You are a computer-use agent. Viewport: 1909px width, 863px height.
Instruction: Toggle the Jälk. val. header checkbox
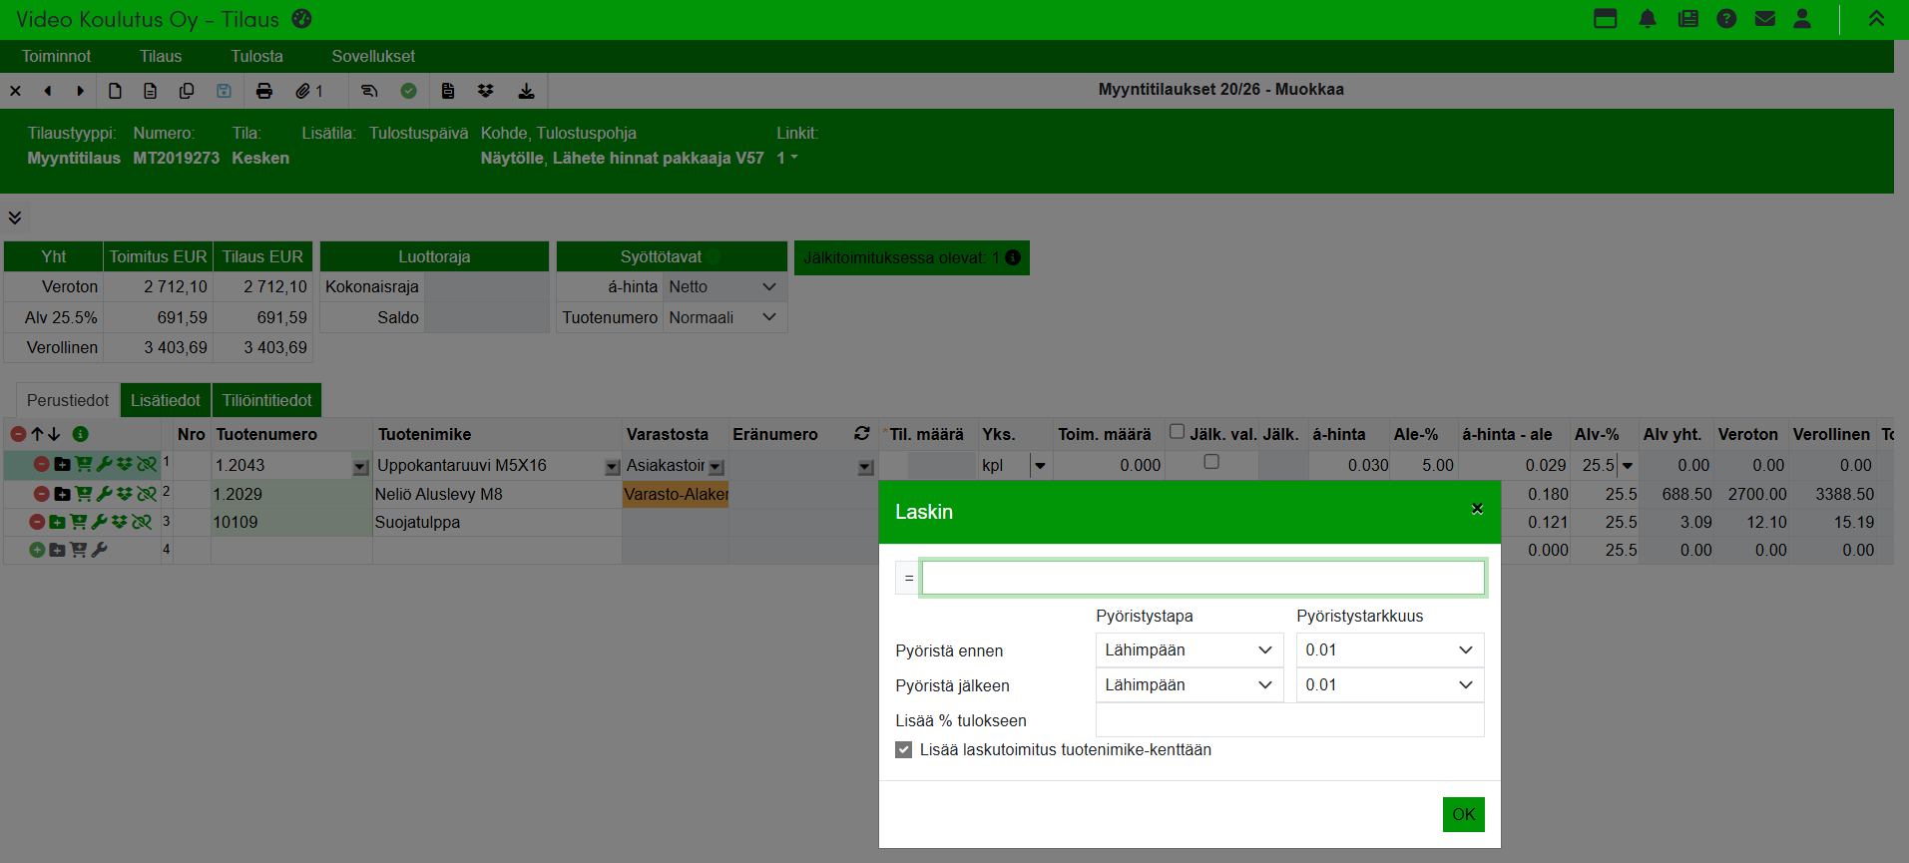[1178, 432]
